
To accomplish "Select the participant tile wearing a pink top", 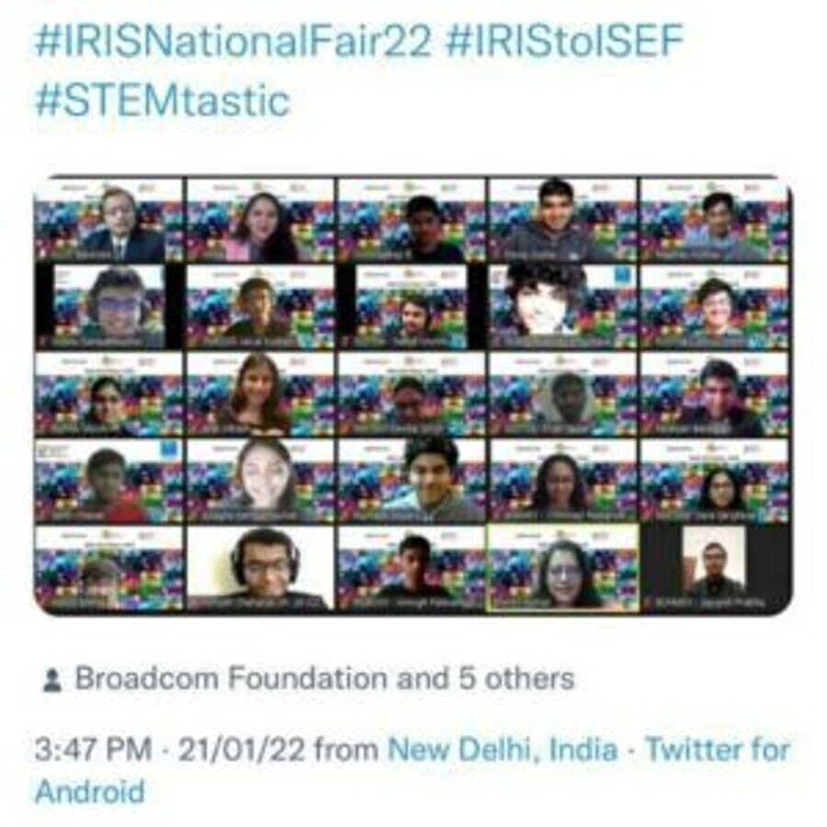I will pyautogui.click(x=261, y=221).
